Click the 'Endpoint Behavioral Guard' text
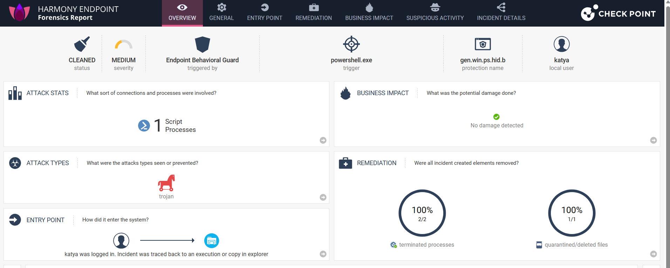This screenshot has height=268, width=670. coord(203,60)
